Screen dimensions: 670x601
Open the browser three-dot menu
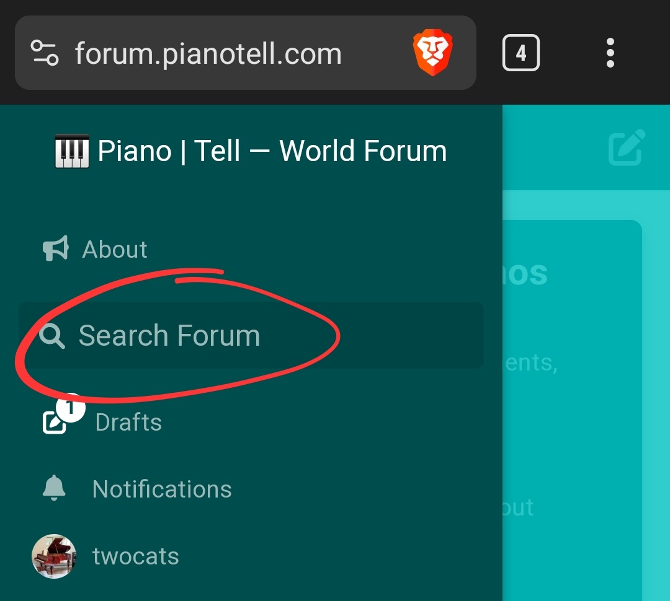click(x=610, y=53)
